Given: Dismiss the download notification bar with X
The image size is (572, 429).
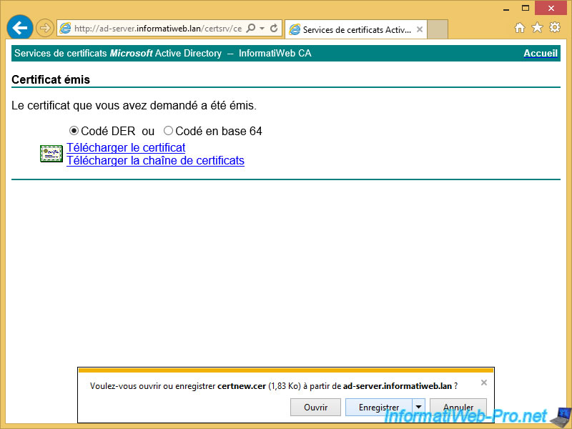Looking at the screenshot, I should (x=484, y=383).
